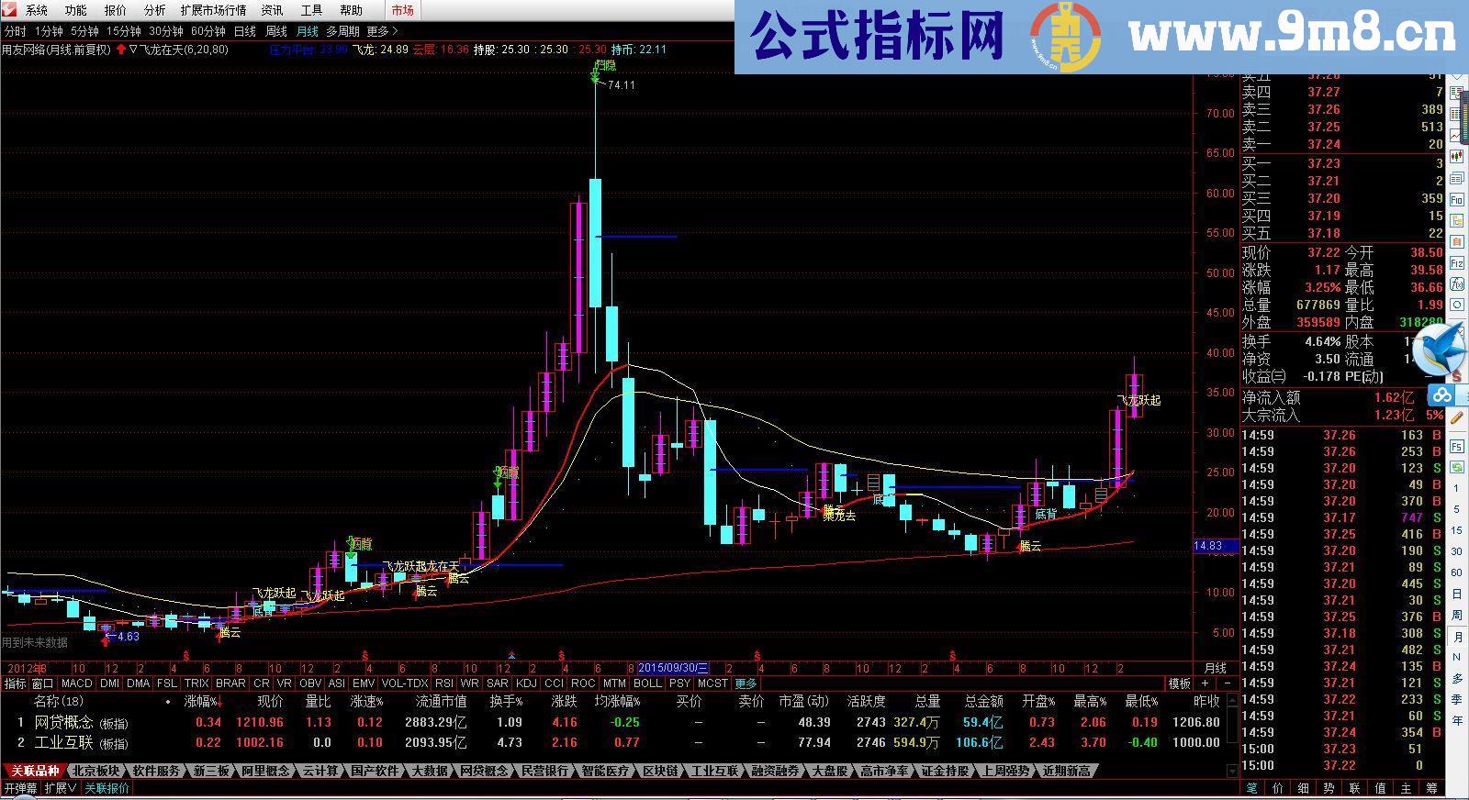Switch to 15-minute period in sidebar
The height and width of the screenshot is (800, 1469).
point(1457,530)
